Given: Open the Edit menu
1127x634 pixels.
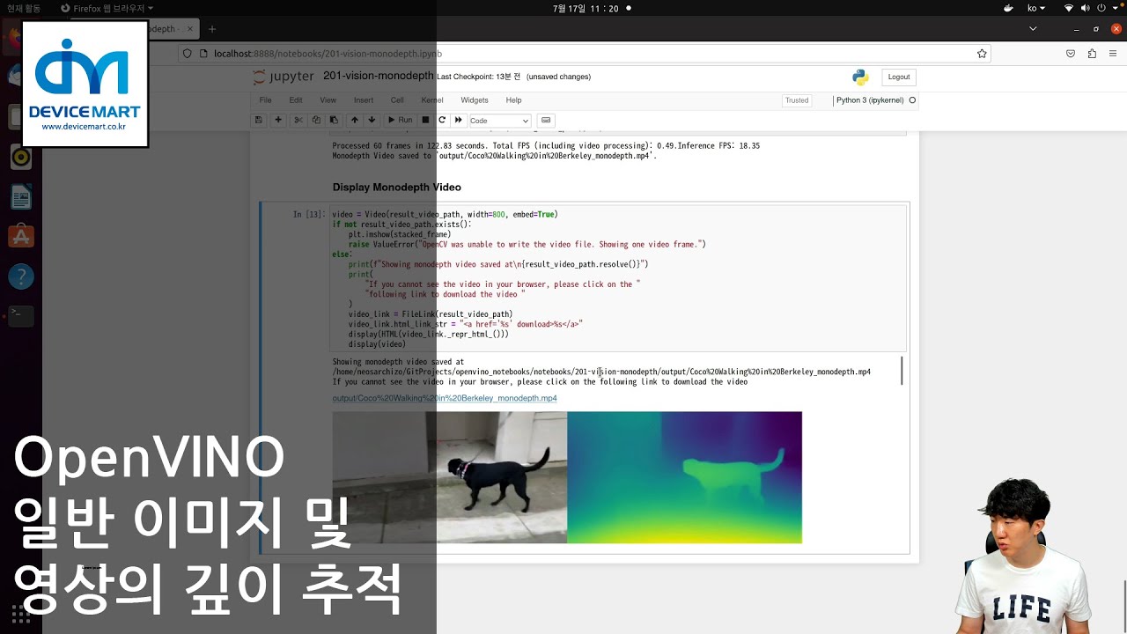Looking at the screenshot, I should (x=296, y=100).
